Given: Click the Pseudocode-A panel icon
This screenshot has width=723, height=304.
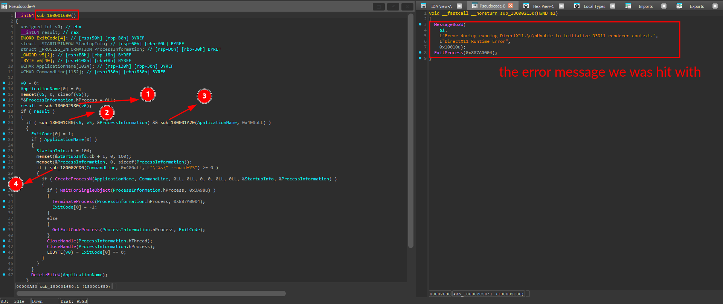Looking at the screenshot, I should 4,6.
